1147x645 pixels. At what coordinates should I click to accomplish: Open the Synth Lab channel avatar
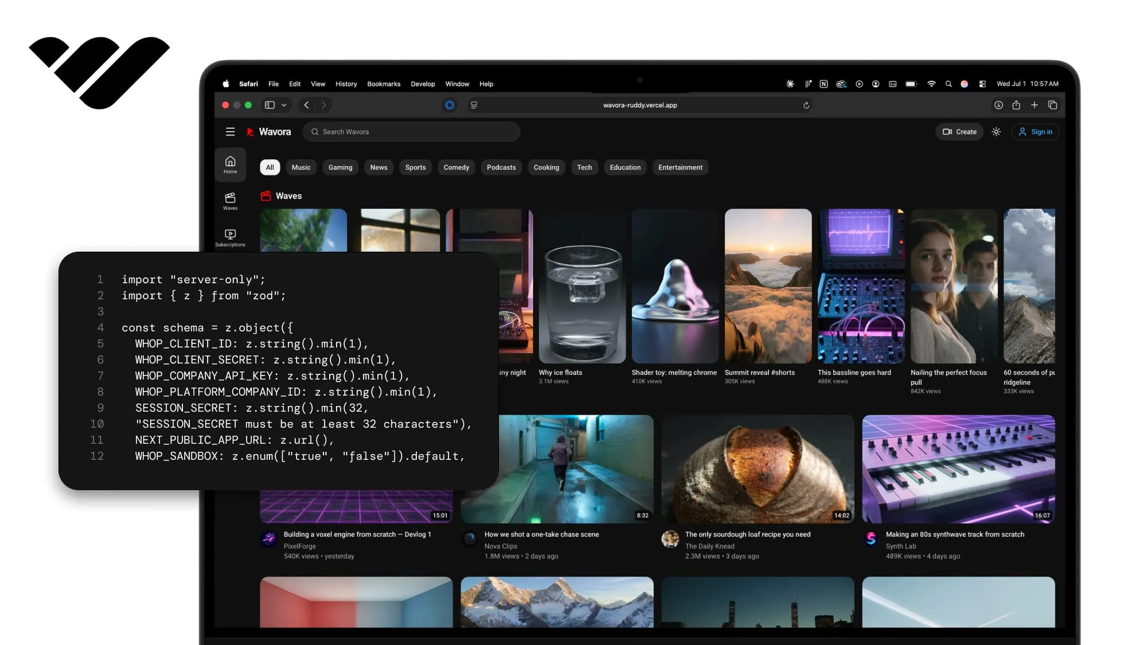(x=871, y=538)
